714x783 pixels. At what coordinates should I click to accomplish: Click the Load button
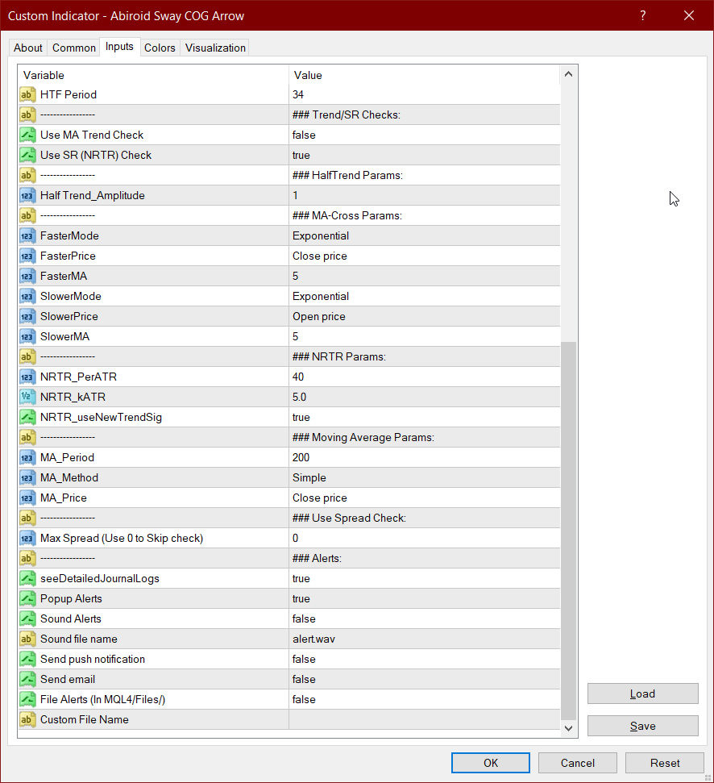(642, 693)
